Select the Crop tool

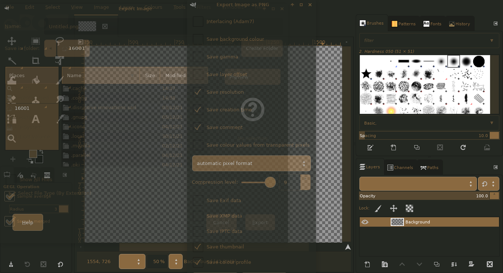[36, 60]
